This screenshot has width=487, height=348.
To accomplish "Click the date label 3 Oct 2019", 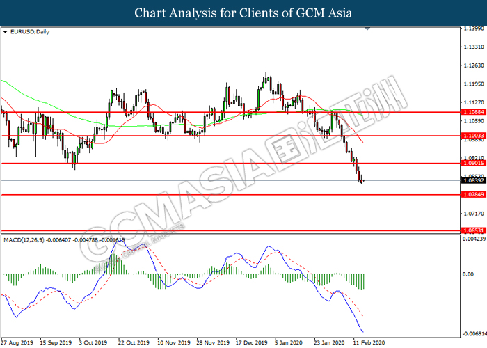I will [93, 342].
